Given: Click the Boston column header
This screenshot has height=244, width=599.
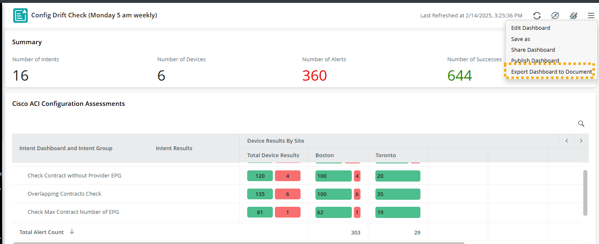Looking at the screenshot, I should 325,155.
